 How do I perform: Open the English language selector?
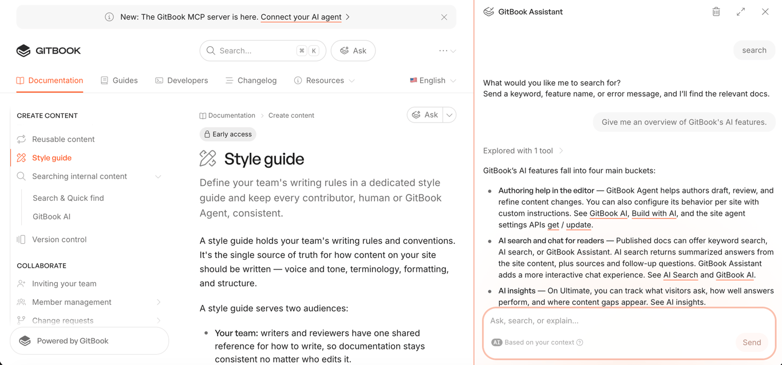pos(433,81)
